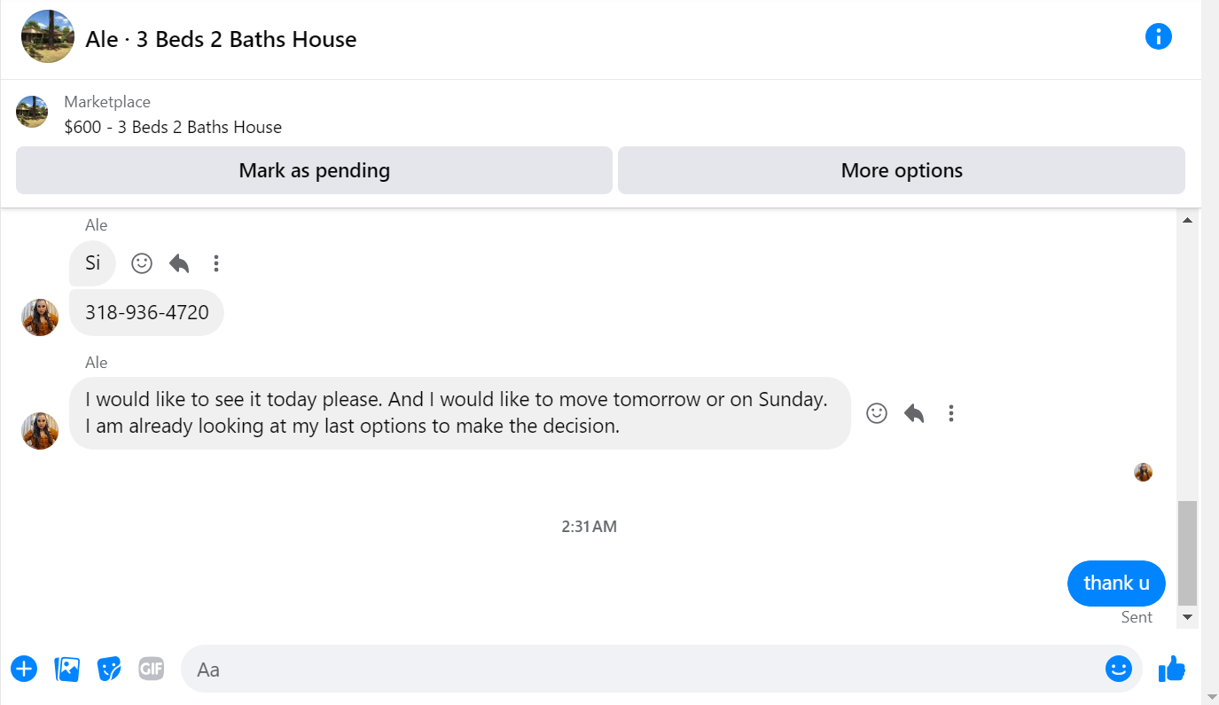The width and height of the screenshot is (1219, 705).
Task: Mark the listing as pending
Action: 314,170
